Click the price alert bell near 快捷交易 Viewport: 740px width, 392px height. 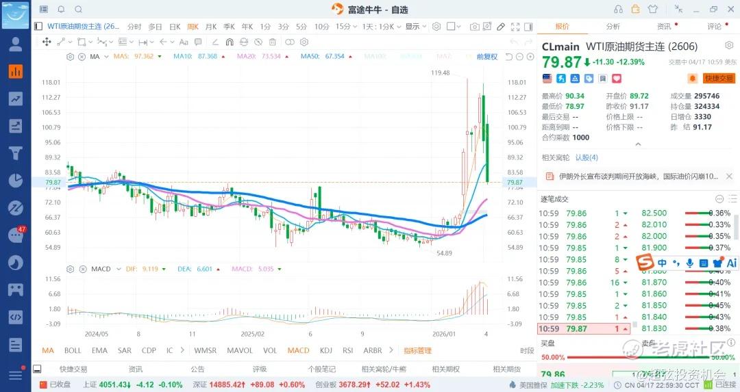[x=692, y=78]
